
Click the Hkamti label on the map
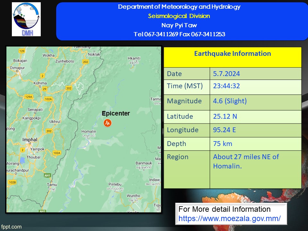pyautogui.click(x=134, y=58)
